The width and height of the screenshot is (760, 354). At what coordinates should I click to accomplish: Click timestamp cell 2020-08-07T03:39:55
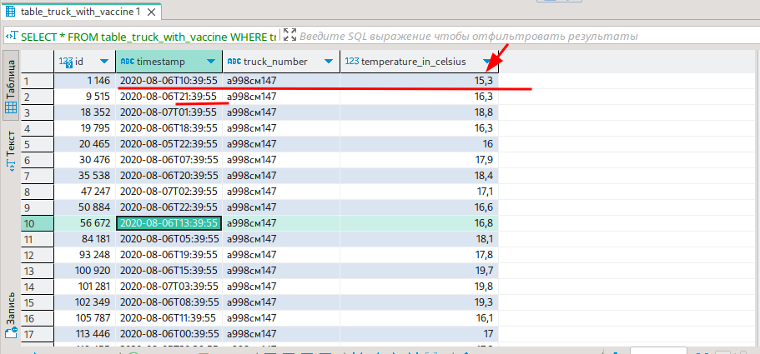click(x=169, y=287)
